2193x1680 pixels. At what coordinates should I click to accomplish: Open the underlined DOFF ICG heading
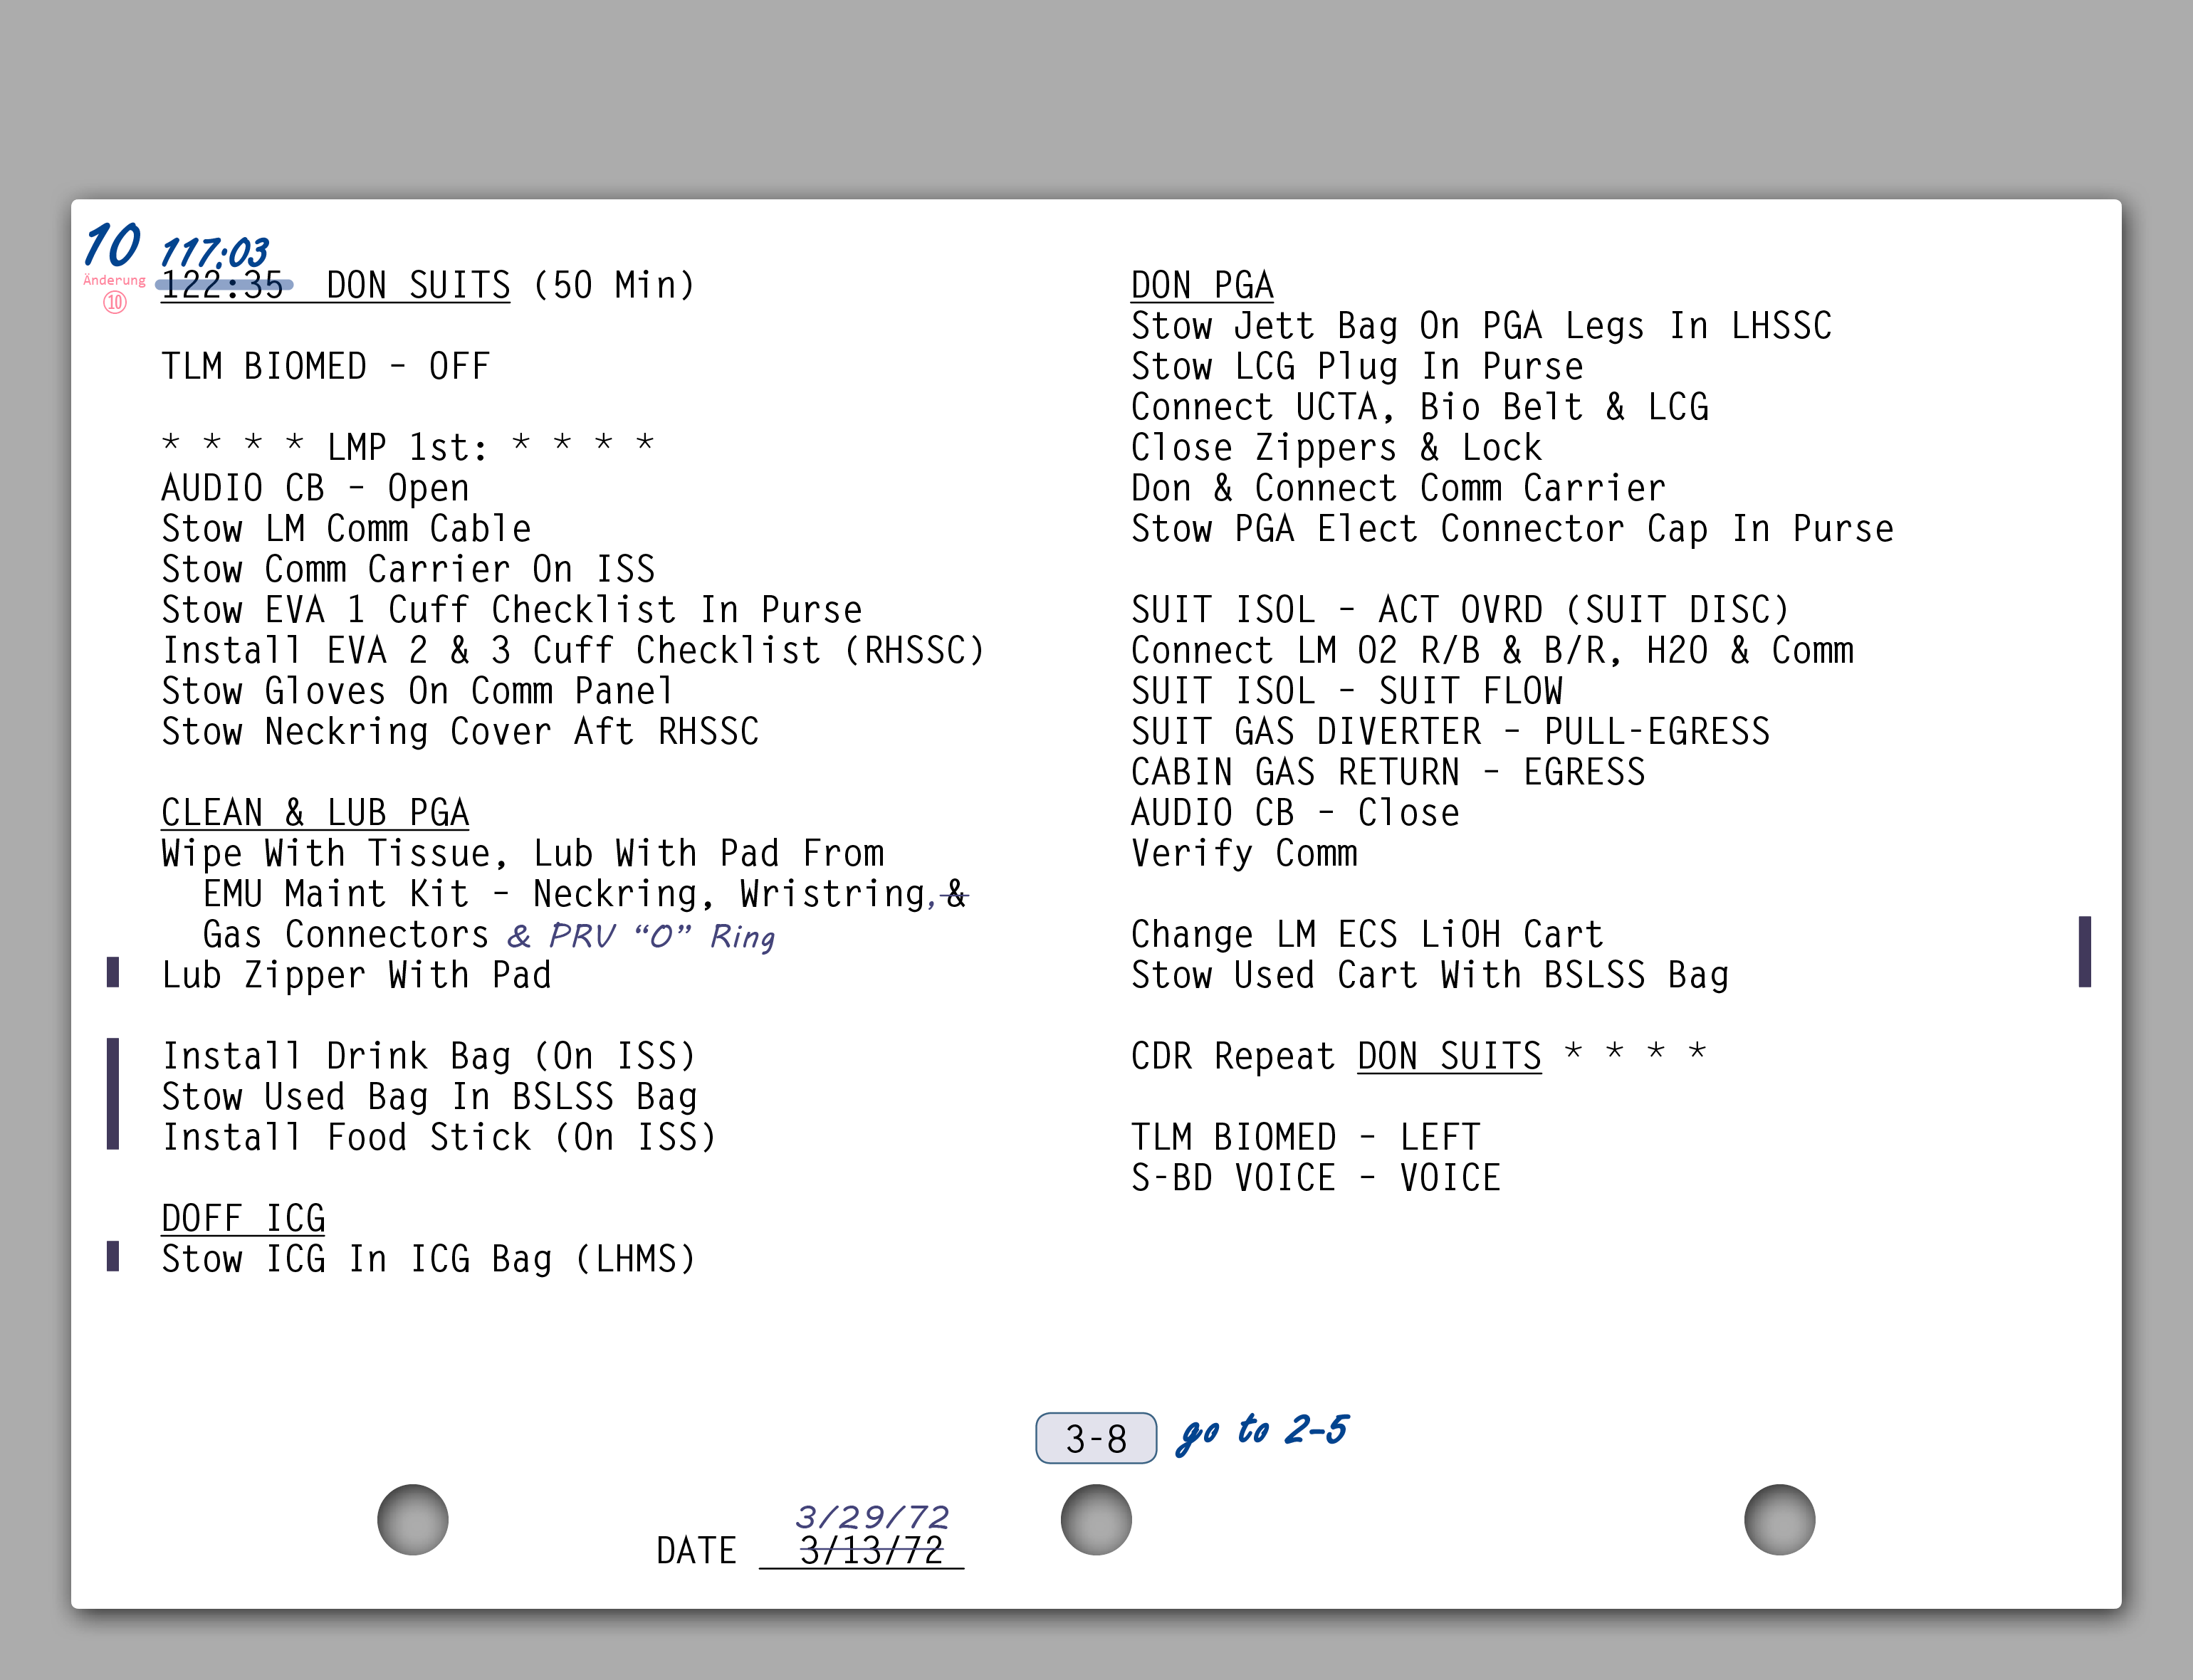[x=243, y=1219]
